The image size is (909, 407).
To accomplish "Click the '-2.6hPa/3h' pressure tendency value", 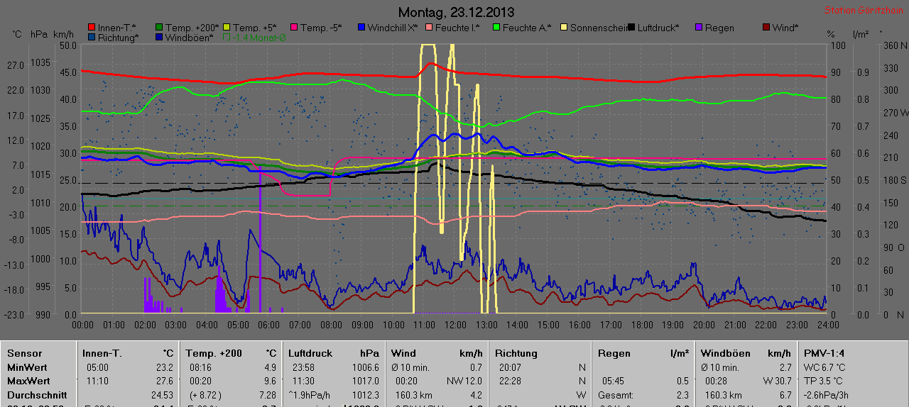I will (x=827, y=395).
